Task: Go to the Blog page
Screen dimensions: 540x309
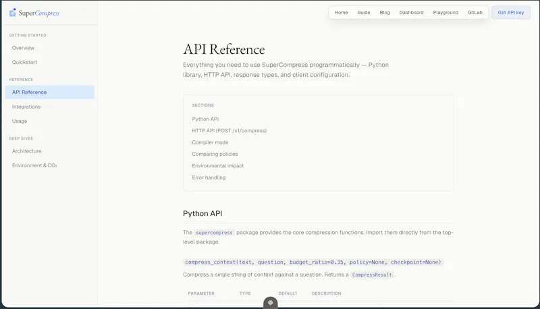Action: [385, 12]
